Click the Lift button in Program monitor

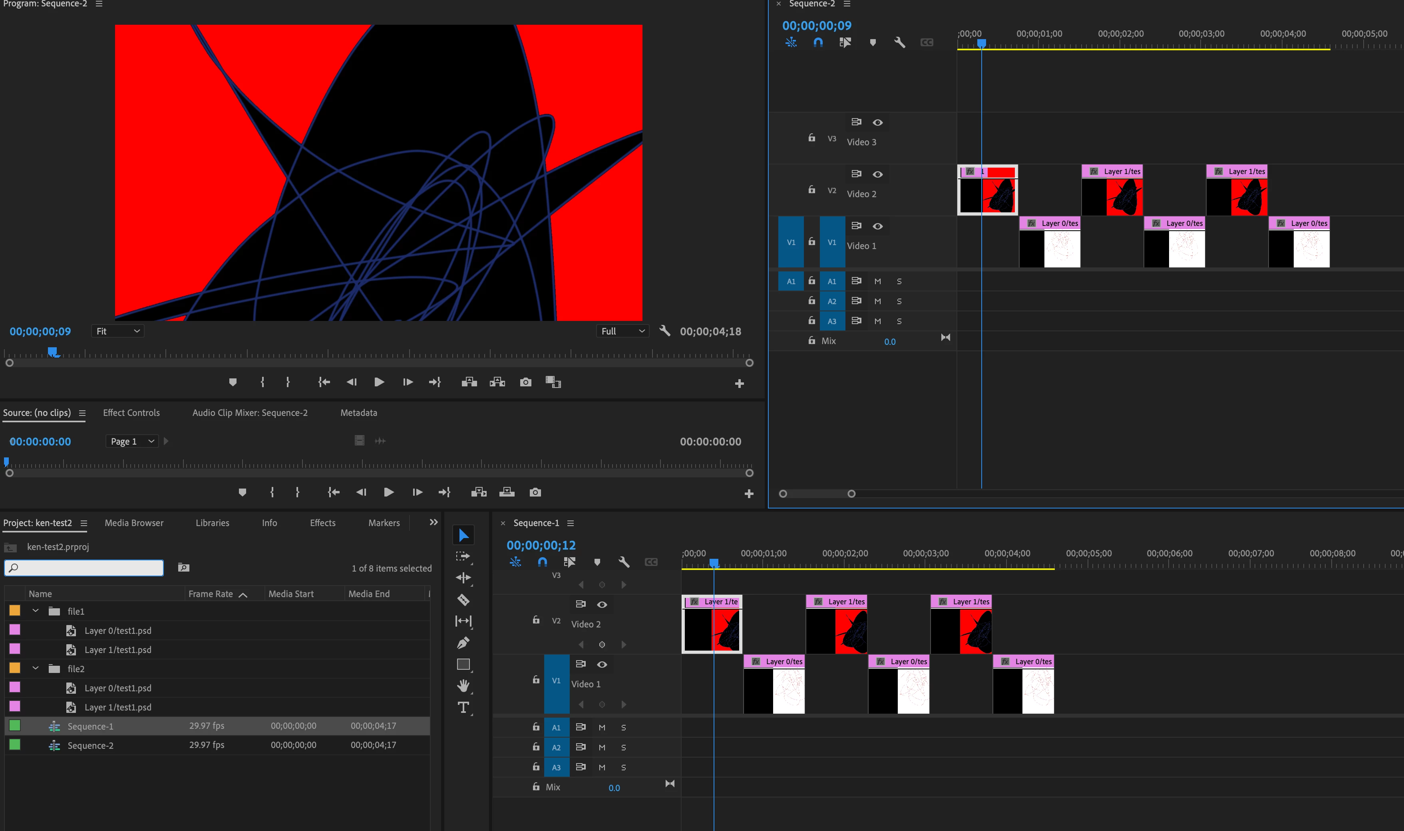click(469, 382)
